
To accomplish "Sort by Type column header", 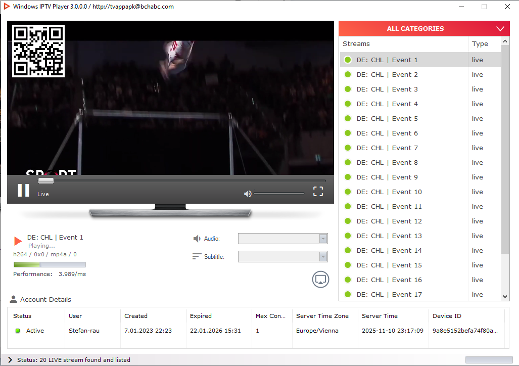I will 480,44.
